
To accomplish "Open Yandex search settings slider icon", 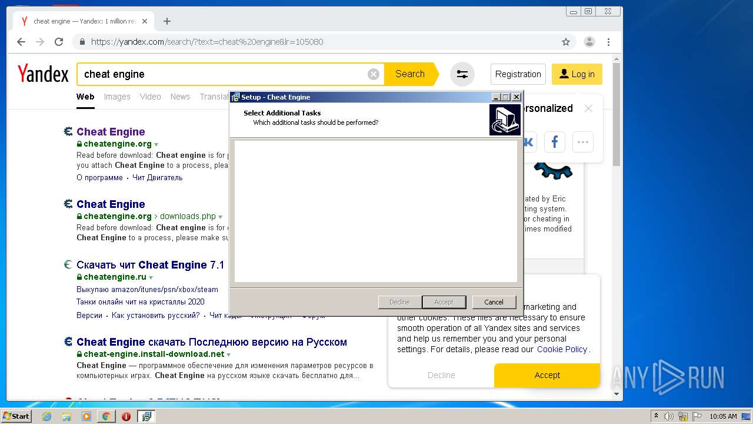I will click(x=462, y=74).
